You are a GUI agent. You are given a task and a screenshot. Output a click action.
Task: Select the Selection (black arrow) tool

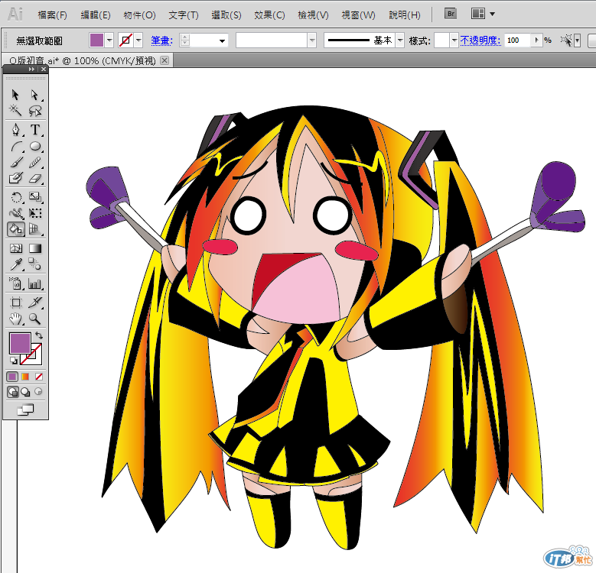coord(15,95)
